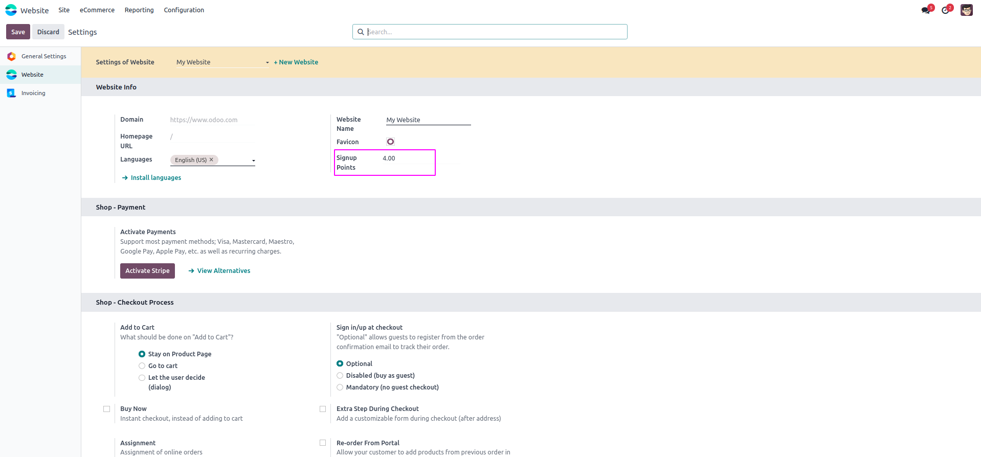The image size is (981, 457).
Task: Click the Signup Points value field
Action: (x=419, y=158)
